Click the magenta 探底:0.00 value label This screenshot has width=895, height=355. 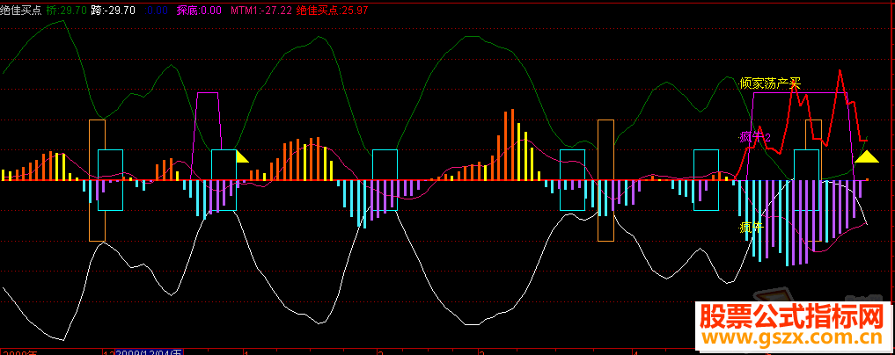click(199, 11)
